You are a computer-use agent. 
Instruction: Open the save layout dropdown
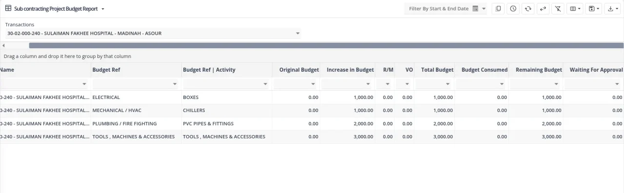coord(594,9)
